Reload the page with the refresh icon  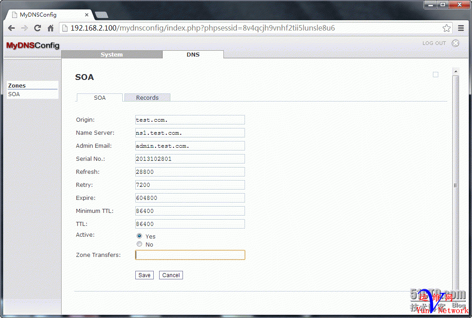[37, 28]
